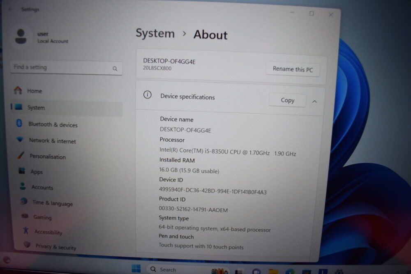
Task: Click the taskbar Search box
Action: [187, 269]
